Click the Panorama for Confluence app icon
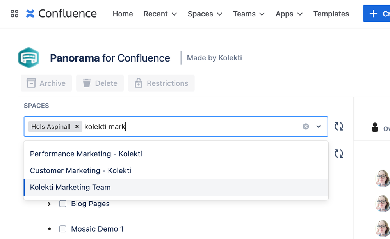The image size is (390, 239). [29, 57]
